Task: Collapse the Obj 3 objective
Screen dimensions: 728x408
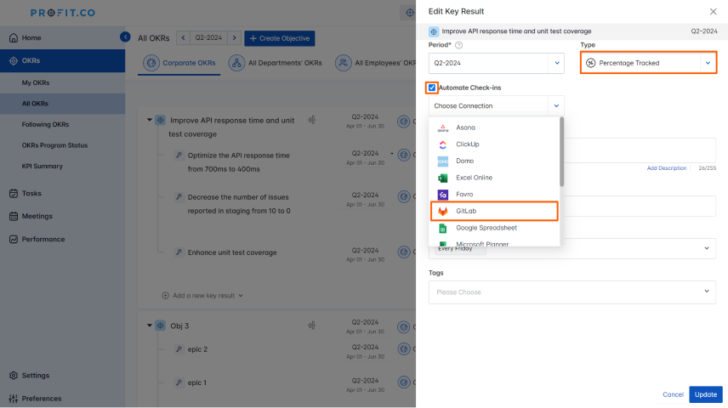Action: click(150, 326)
